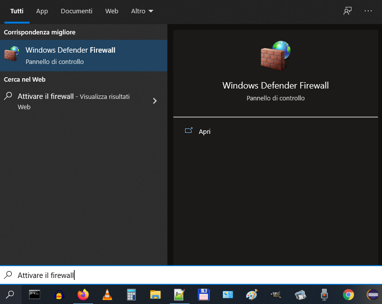Image resolution: width=382 pixels, height=304 pixels.
Task: Switch to the Documenti filter tab
Action: click(x=76, y=11)
